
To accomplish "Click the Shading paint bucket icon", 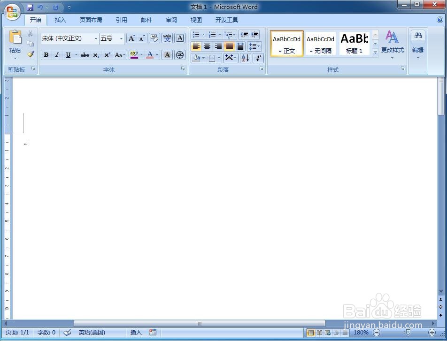I will [196, 58].
